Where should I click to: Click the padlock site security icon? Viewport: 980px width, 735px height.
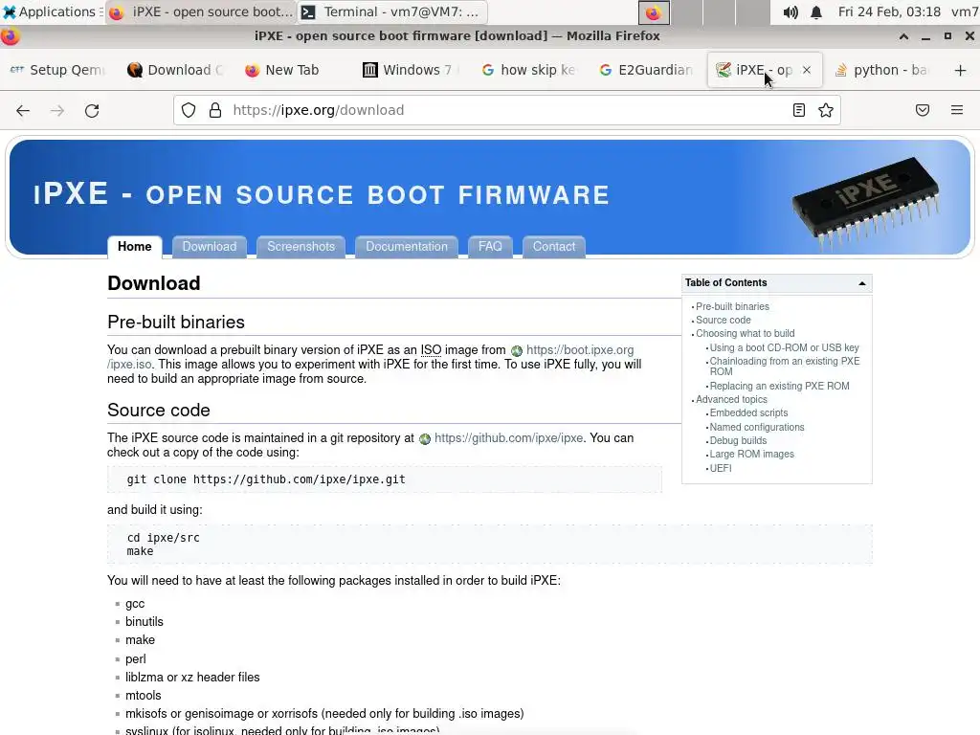pyautogui.click(x=215, y=111)
